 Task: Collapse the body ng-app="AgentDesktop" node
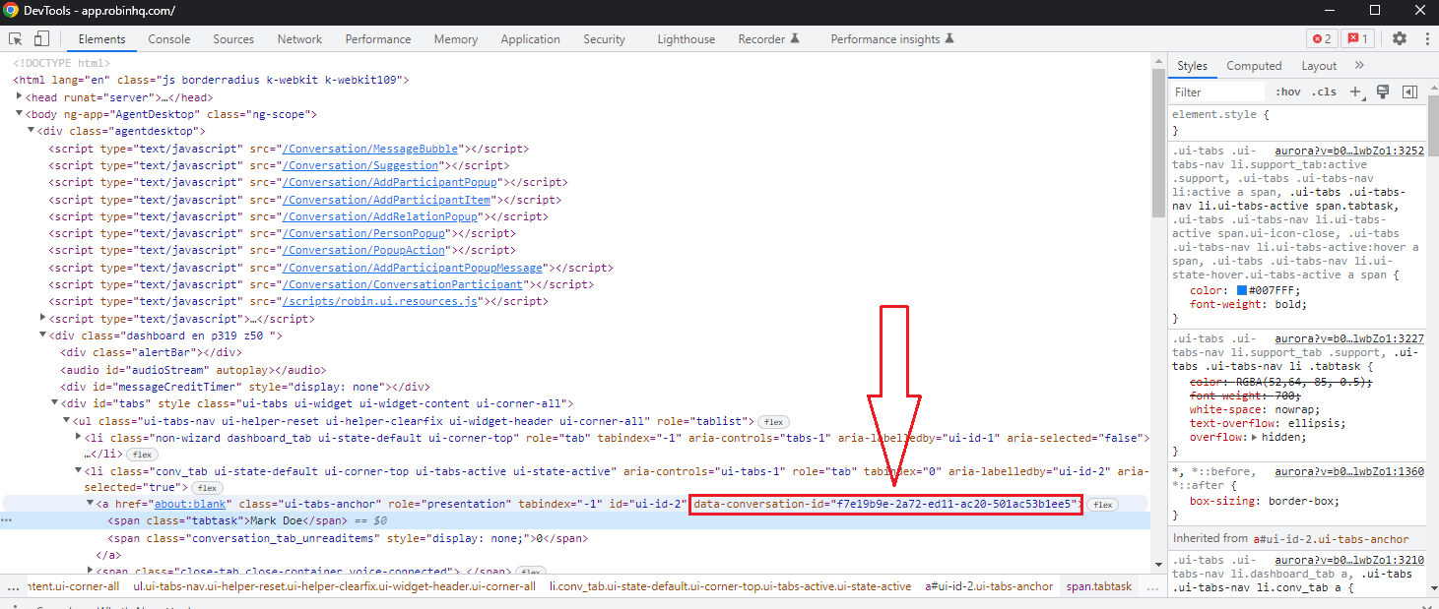click(21, 114)
